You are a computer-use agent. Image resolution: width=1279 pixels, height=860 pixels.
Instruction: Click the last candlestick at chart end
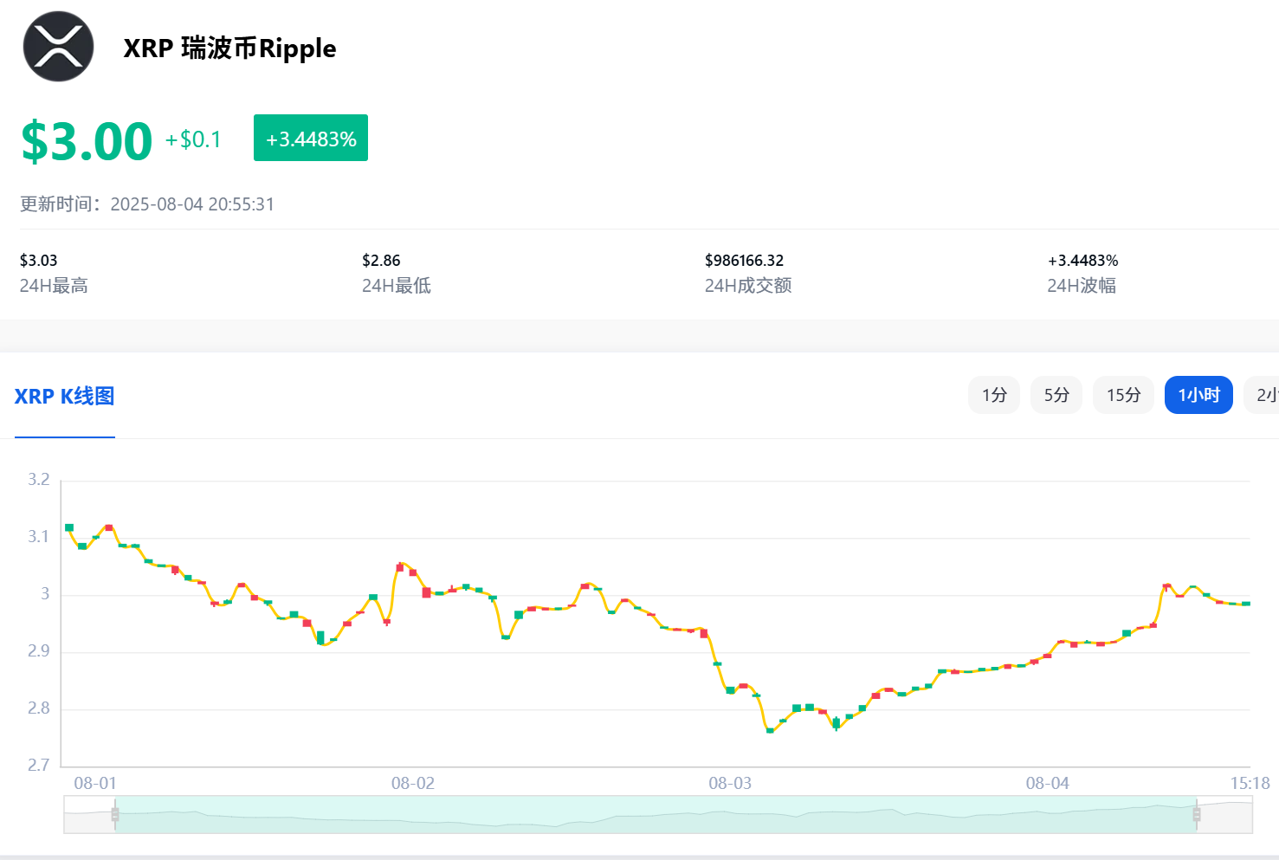(x=1246, y=604)
